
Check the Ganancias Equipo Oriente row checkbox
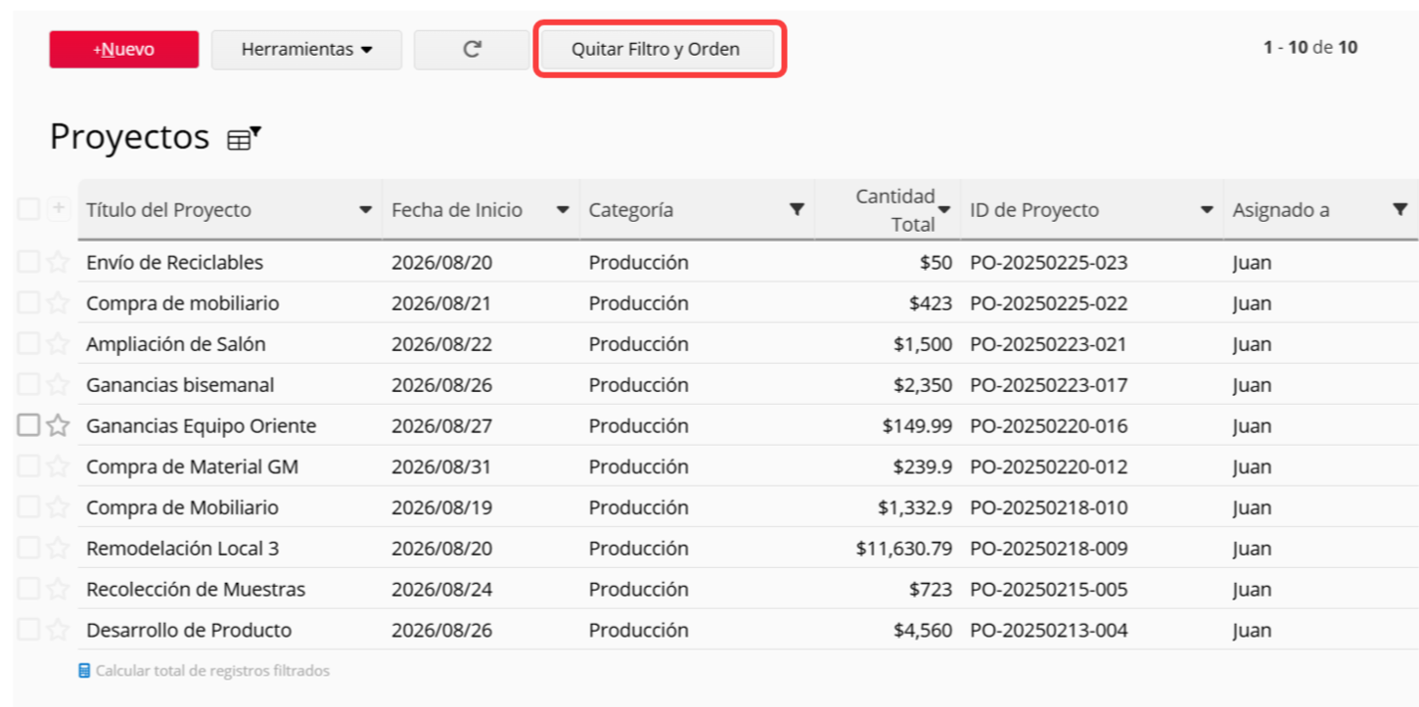28,425
